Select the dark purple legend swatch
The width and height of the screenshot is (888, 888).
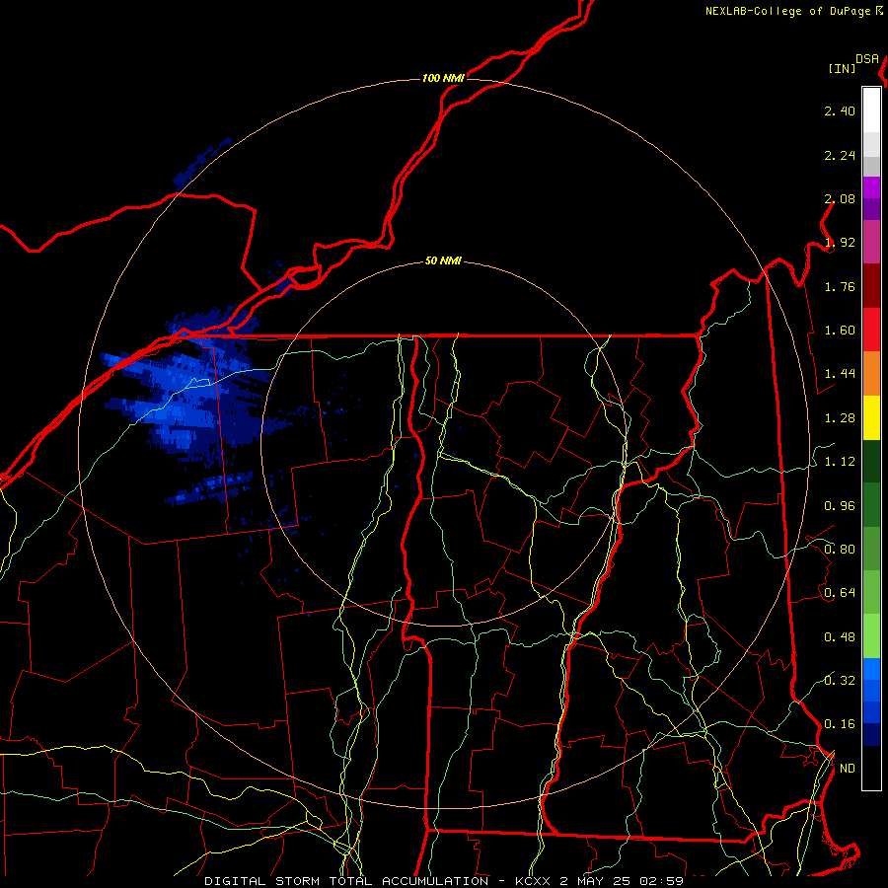(871, 209)
